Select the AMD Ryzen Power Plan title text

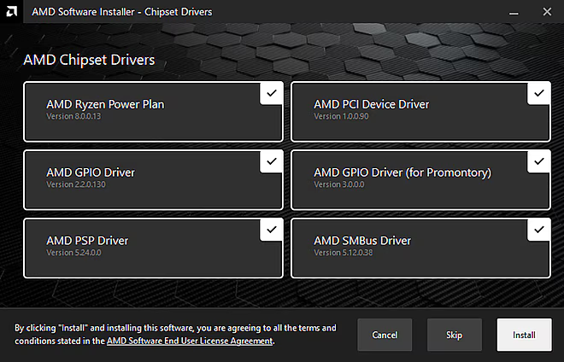(x=105, y=104)
